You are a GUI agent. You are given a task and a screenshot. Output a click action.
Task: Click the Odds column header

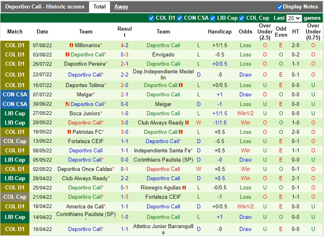coord(245,31)
